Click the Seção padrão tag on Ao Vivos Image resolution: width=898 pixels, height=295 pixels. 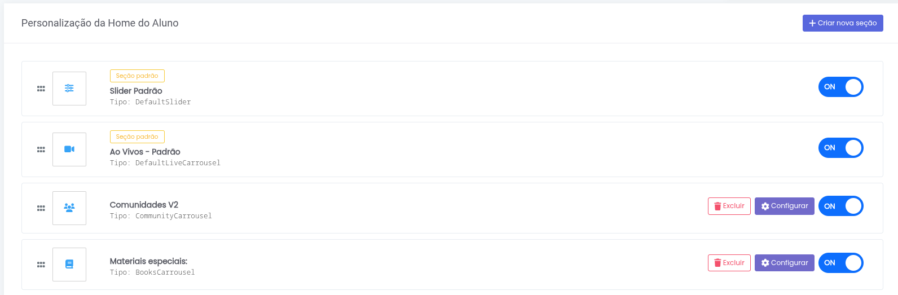[137, 137]
